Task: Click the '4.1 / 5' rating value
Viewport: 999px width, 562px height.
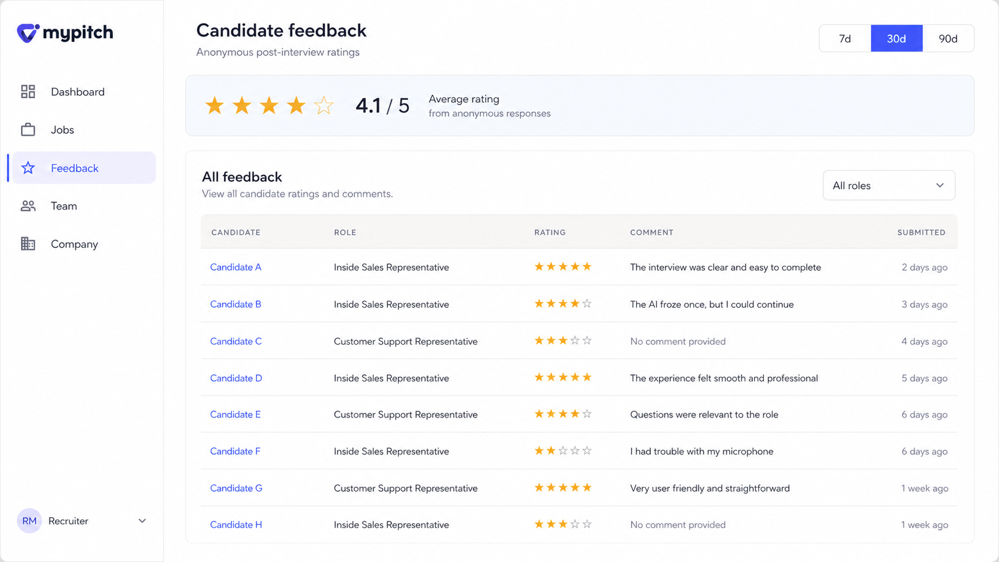Action: click(382, 106)
